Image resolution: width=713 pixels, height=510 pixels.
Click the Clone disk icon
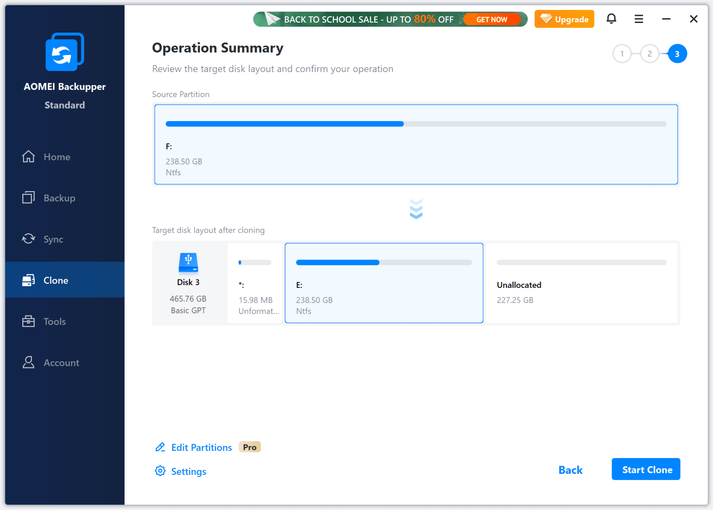coord(29,280)
